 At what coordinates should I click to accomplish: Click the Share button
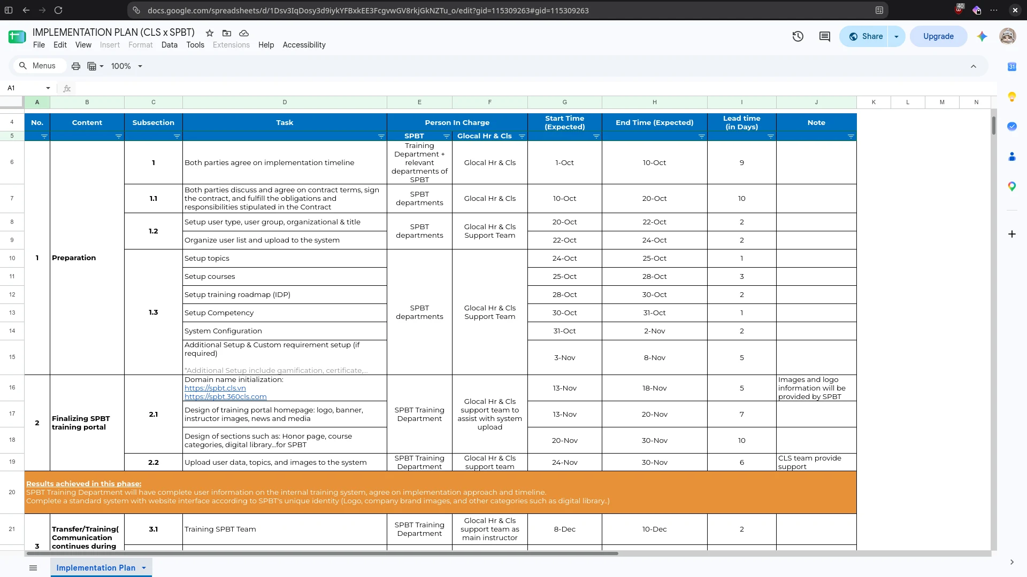point(864,36)
